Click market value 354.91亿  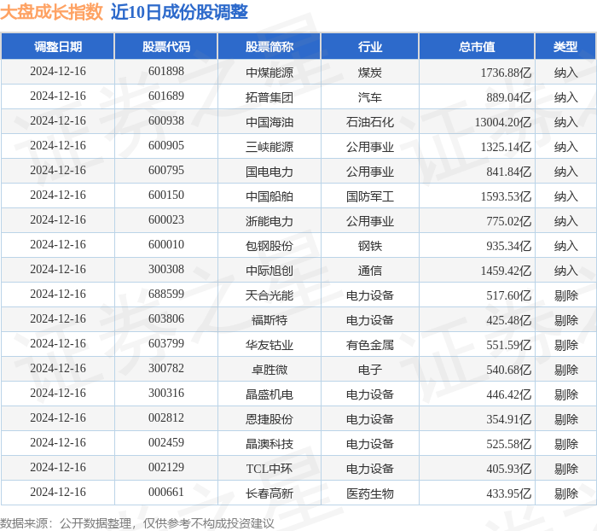[x=508, y=419]
